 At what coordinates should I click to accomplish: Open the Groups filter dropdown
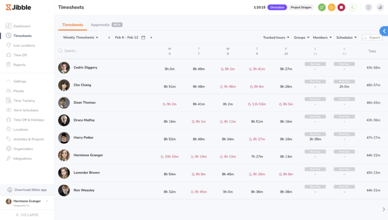(302, 38)
